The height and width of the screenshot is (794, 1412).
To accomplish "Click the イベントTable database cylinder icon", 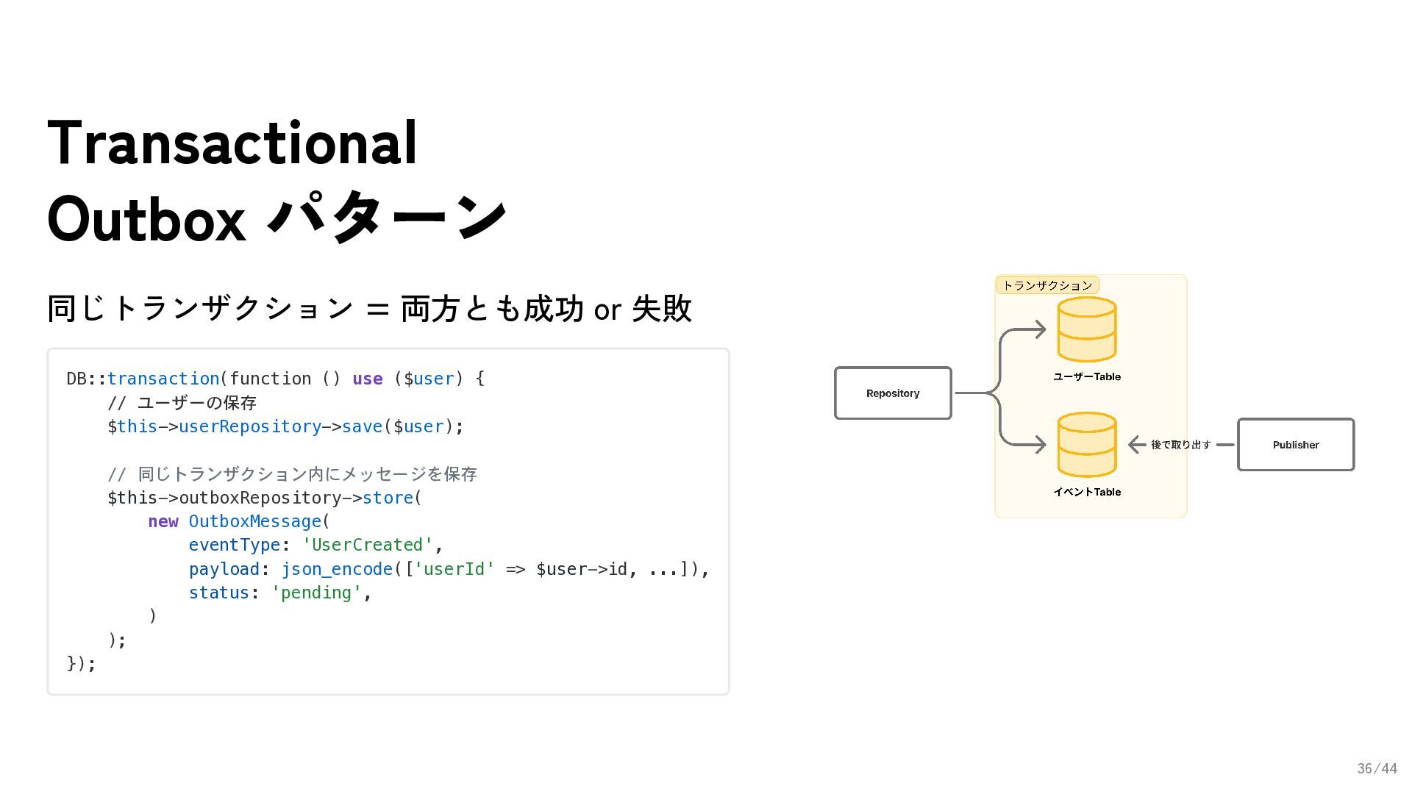I will click(1086, 444).
